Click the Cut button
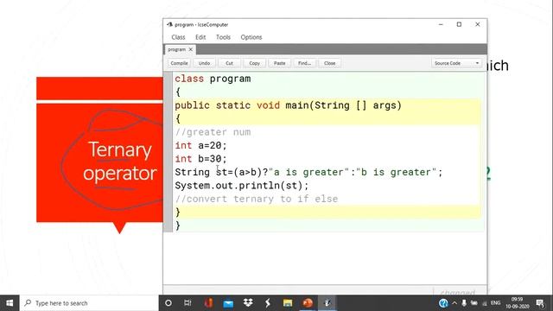 click(x=229, y=63)
